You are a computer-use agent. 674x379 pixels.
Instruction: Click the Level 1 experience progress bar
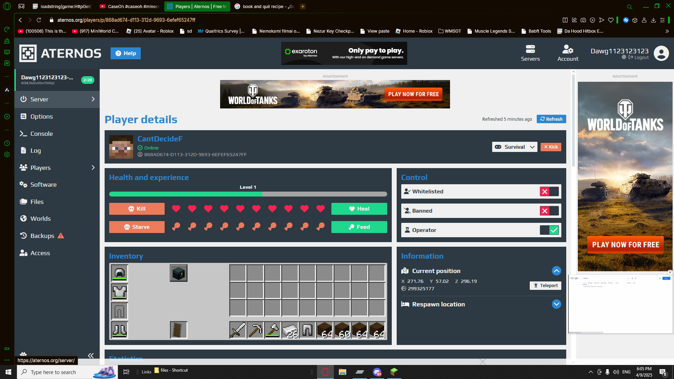[x=248, y=194]
